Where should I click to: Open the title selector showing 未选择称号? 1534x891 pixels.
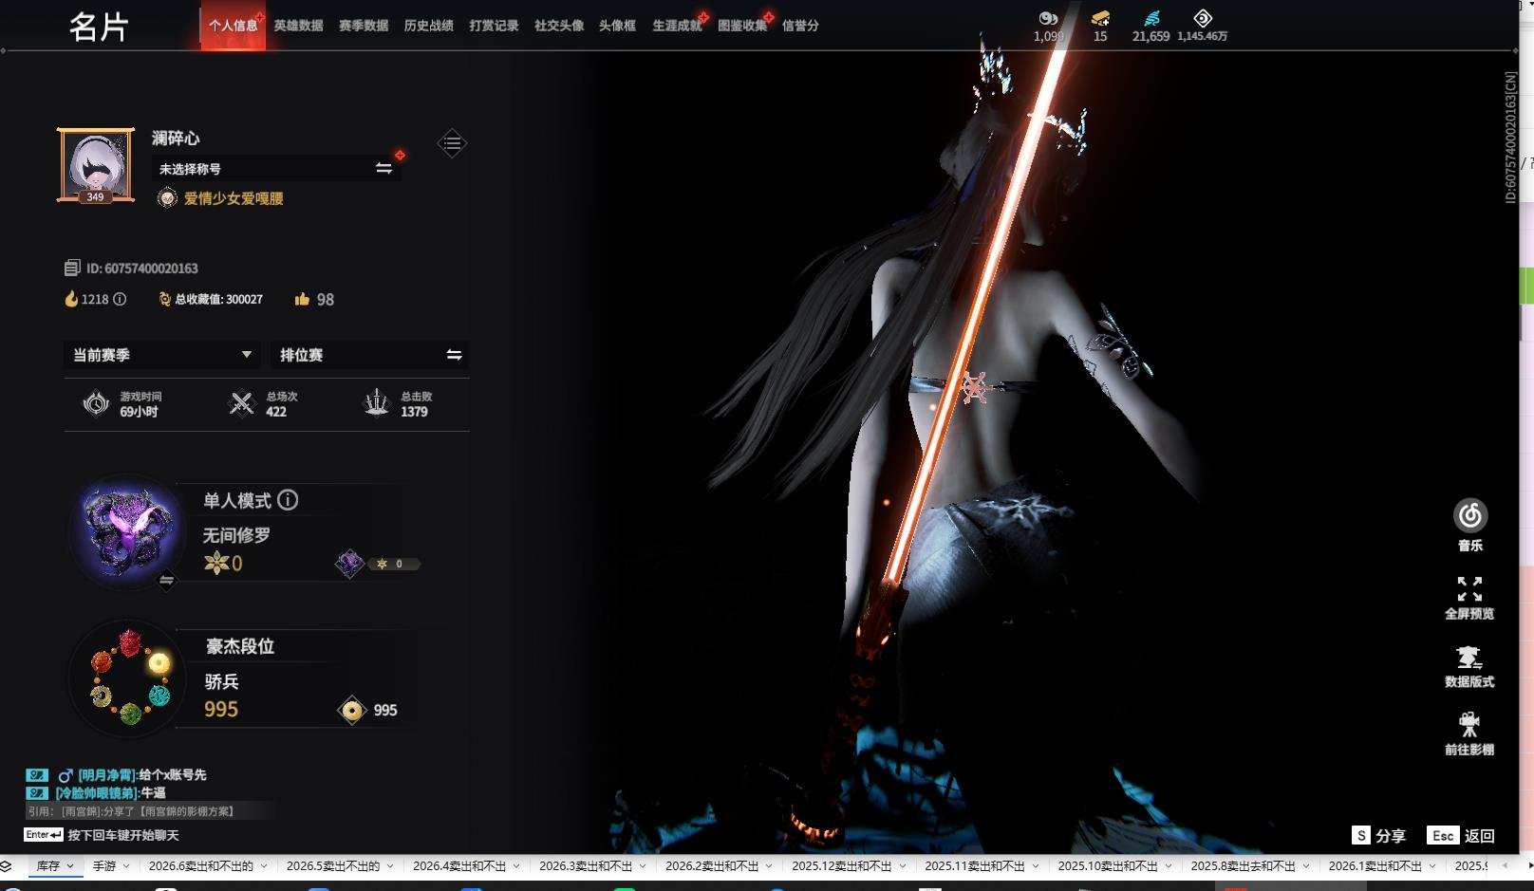tap(276, 169)
